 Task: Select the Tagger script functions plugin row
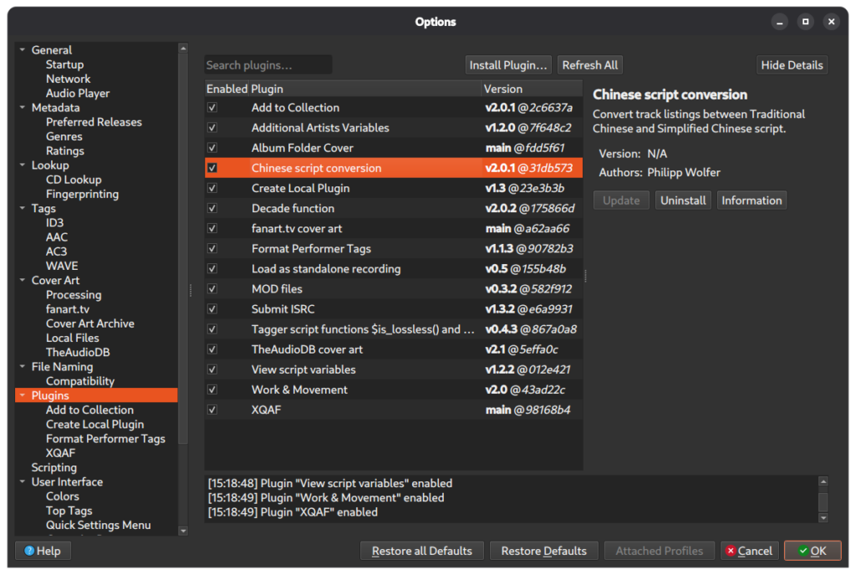[x=394, y=329]
